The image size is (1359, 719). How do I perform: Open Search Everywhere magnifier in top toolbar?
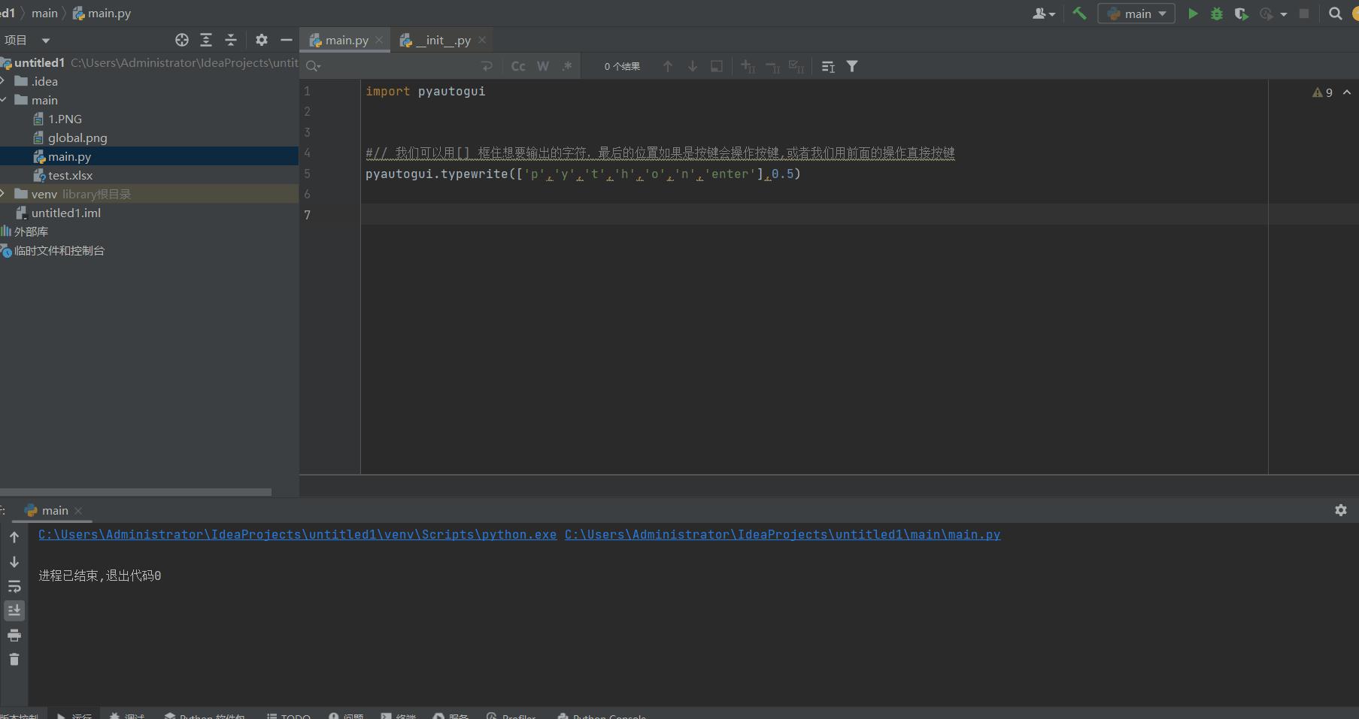[x=1335, y=14]
